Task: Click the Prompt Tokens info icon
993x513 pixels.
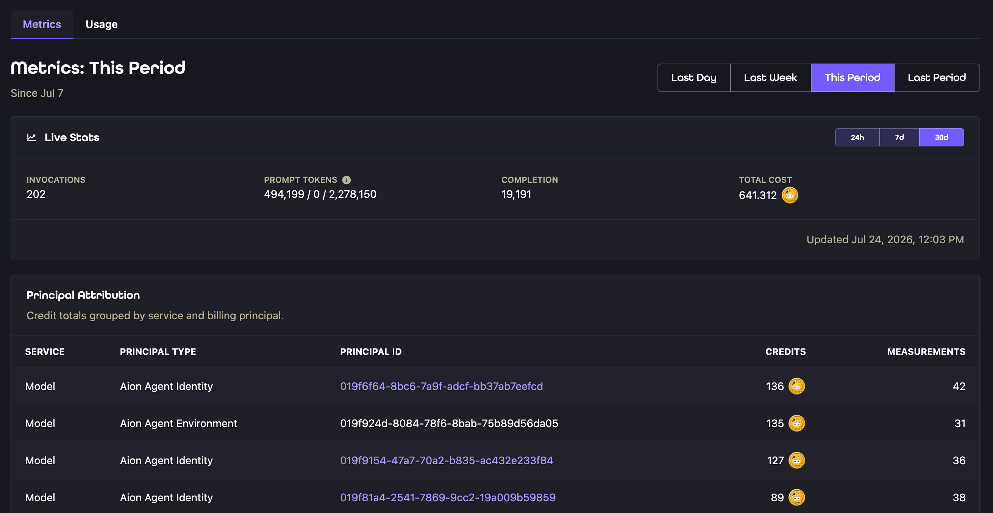Action: [x=347, y=180]
